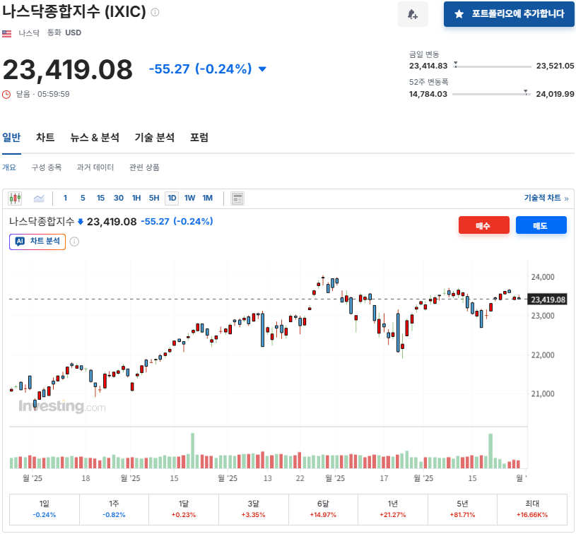576x534 pixels.
Task: Click the 52-week low 14,784.03
Action: click(x=428, y=95)
